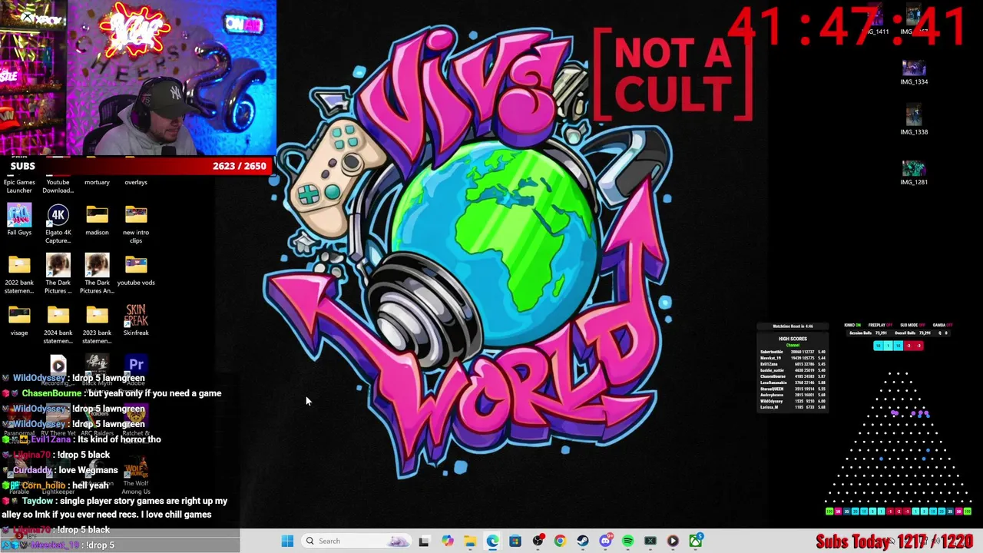This screenshot has height=553, width=983.
Task: Select the Fall Guys desktop shortcut
Action: coord(19,220)
